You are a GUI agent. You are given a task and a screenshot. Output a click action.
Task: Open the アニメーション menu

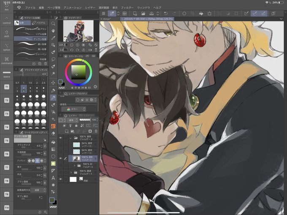coord(73,8)
